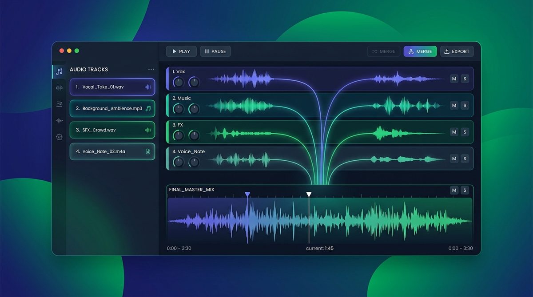
Task: Click the first knob on the Voice_Note track
Action: 179,162
